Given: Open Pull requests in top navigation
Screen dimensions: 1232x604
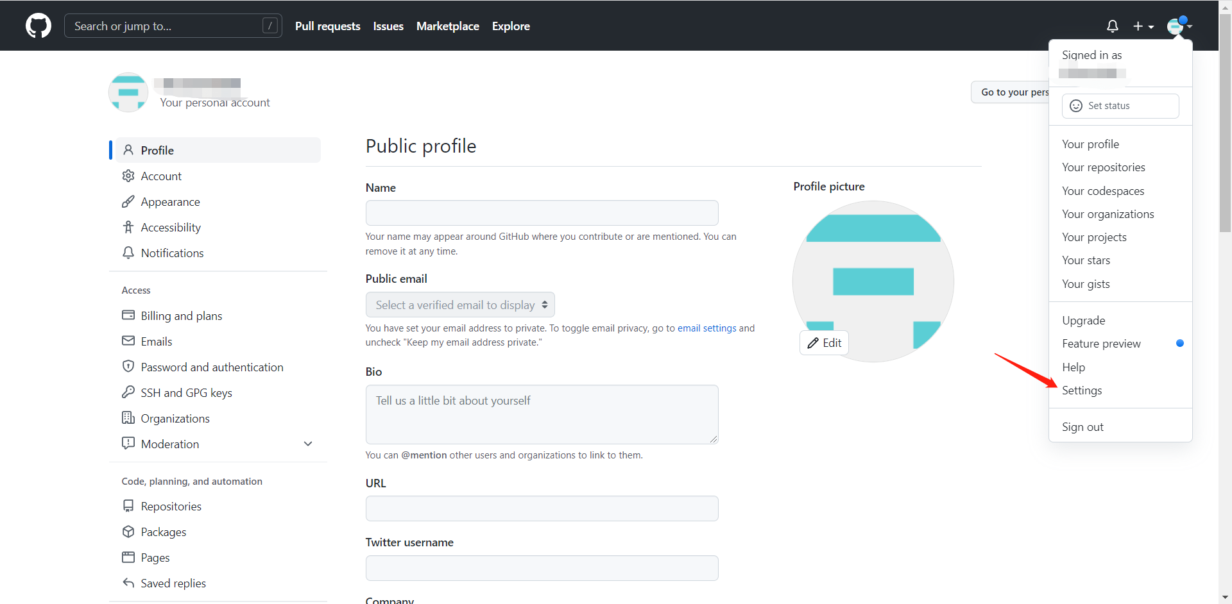Looking at the screenshot, I should click(328, 26).
